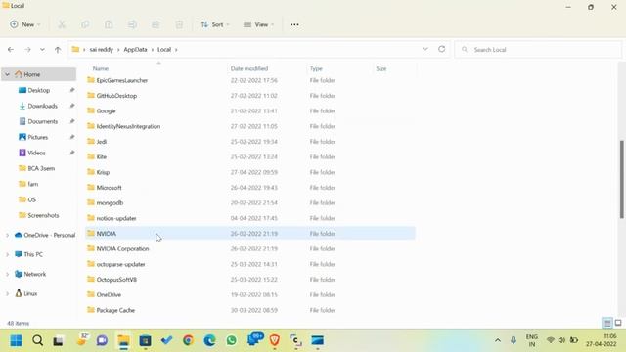
Task: Open Google Chrome on taskbar
Action: [188, 341]
